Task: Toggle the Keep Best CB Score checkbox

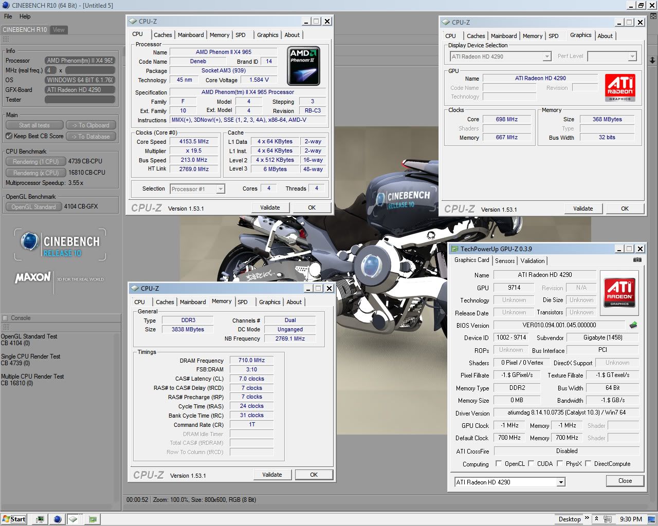Action: coord(9,136)
